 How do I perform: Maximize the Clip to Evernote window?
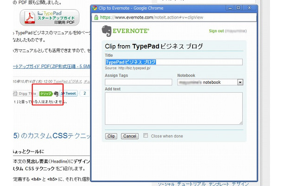point(238,8)
